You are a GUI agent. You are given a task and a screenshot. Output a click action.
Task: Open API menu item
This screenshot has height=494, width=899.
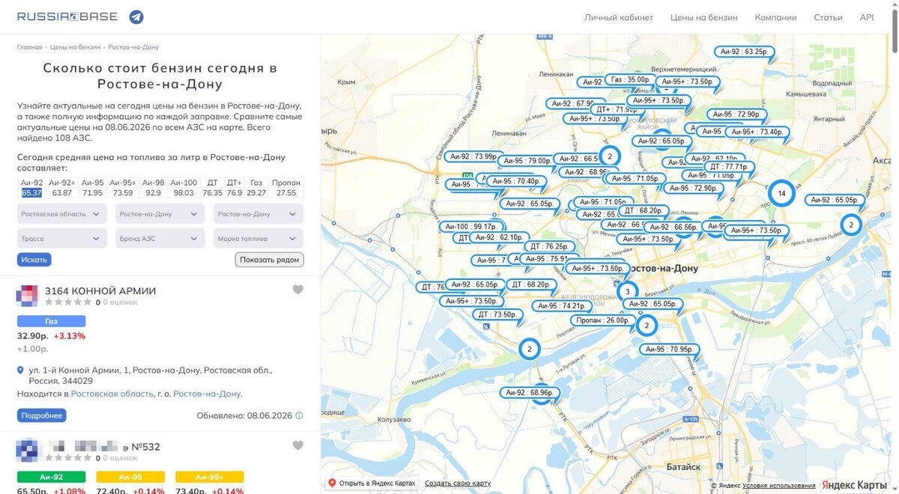pyautogui.click(x=867, y=17)
